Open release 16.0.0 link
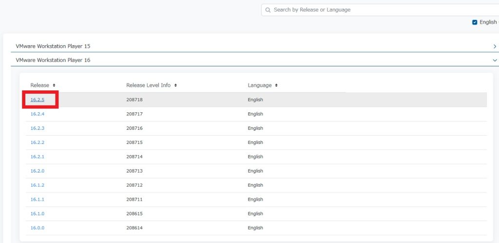The height and width of the screenshot is (243, 499). click(x=37, y=228)
